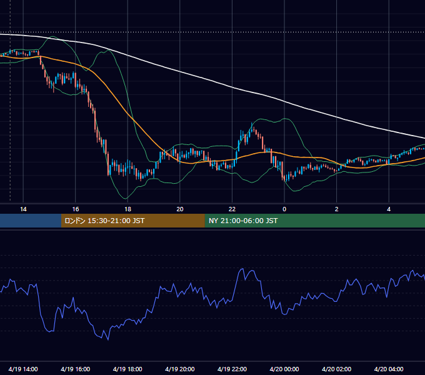
Task: Click the London 15:30-21:00 JST session bar
Action: click(132, 221)
